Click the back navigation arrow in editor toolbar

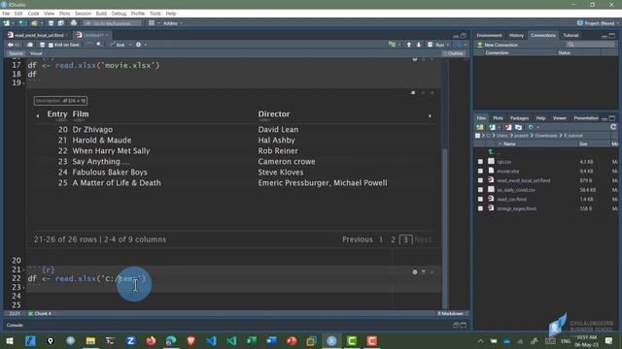(x=11, y=45)
